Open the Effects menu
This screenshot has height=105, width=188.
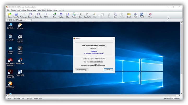coord(29,10)
